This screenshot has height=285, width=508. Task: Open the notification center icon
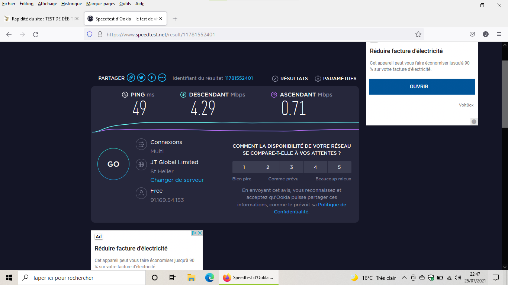click(495, 278)
